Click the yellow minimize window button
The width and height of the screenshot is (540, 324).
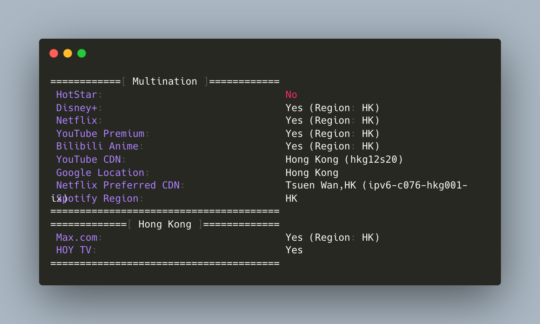pos(68,53)
